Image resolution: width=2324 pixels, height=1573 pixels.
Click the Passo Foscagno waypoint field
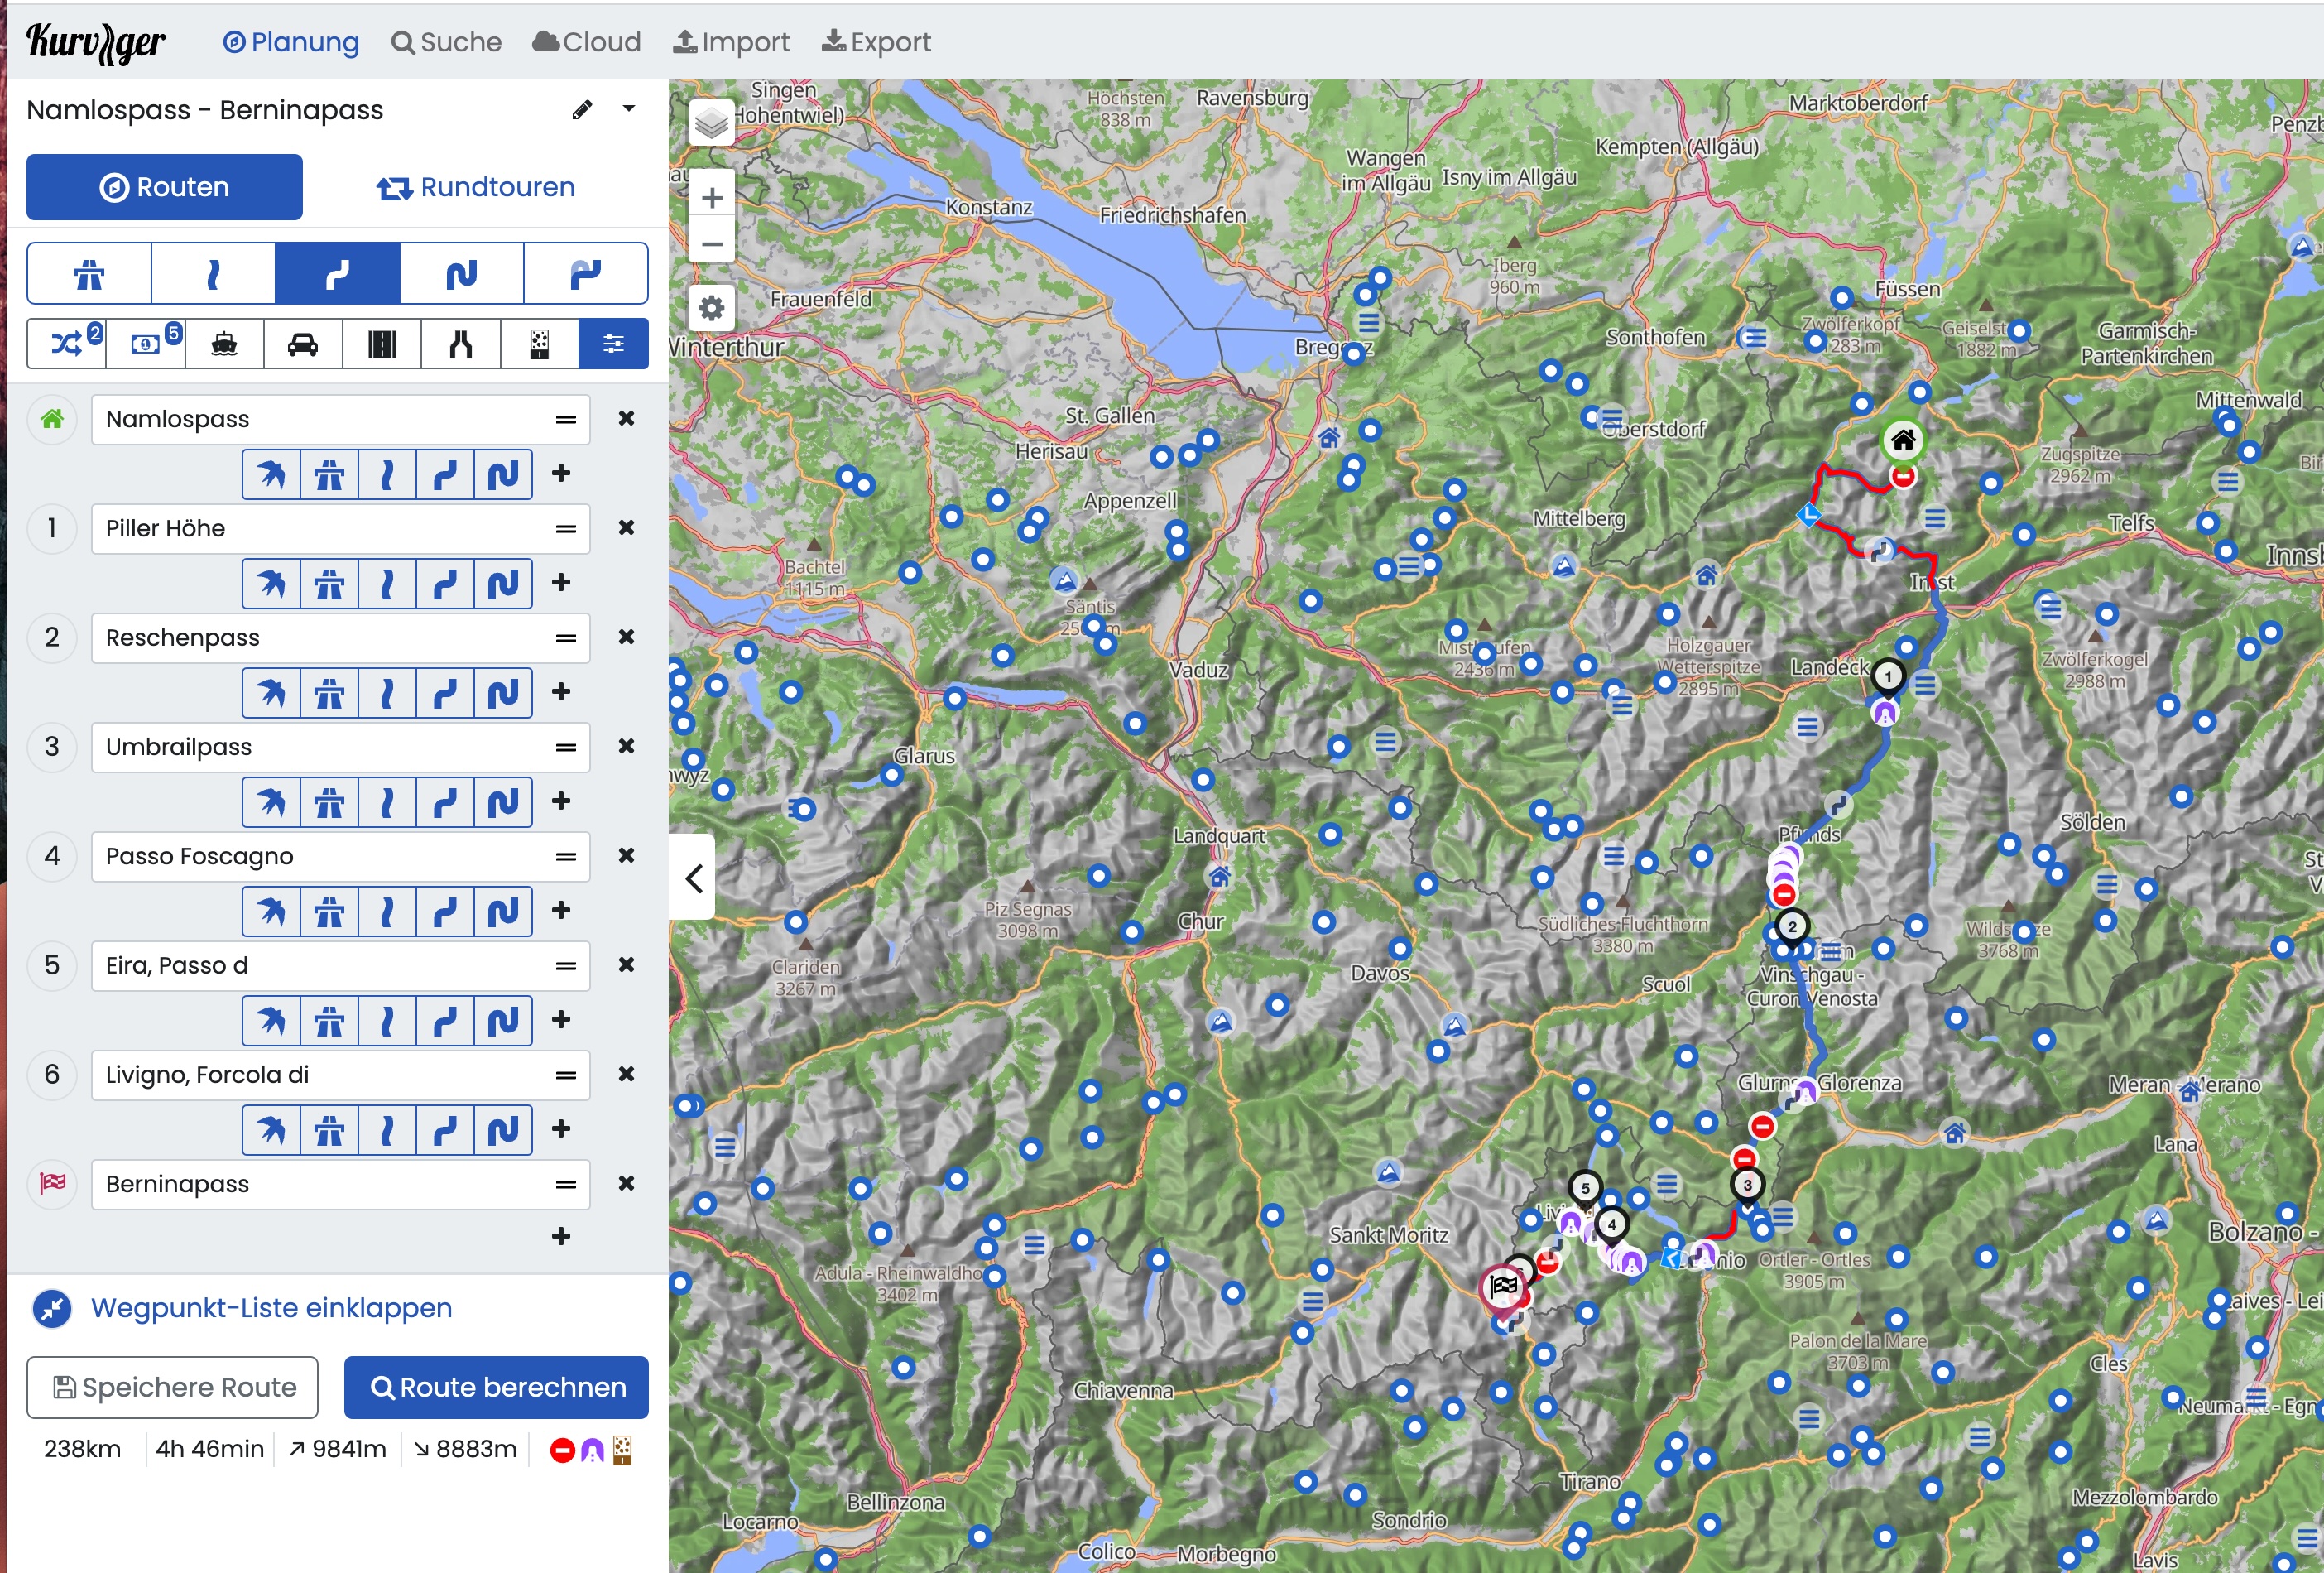coord(320,856)
